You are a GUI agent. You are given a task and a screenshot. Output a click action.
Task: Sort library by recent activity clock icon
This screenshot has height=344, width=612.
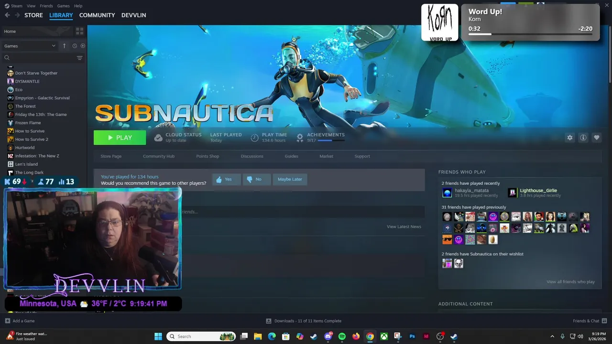(75, 46)
